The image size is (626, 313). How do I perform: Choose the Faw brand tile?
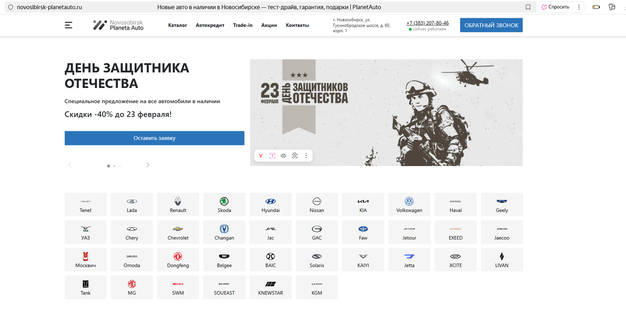363,232
